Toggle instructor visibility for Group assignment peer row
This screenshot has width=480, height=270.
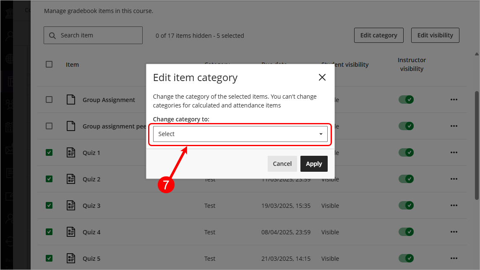point(406,126)
